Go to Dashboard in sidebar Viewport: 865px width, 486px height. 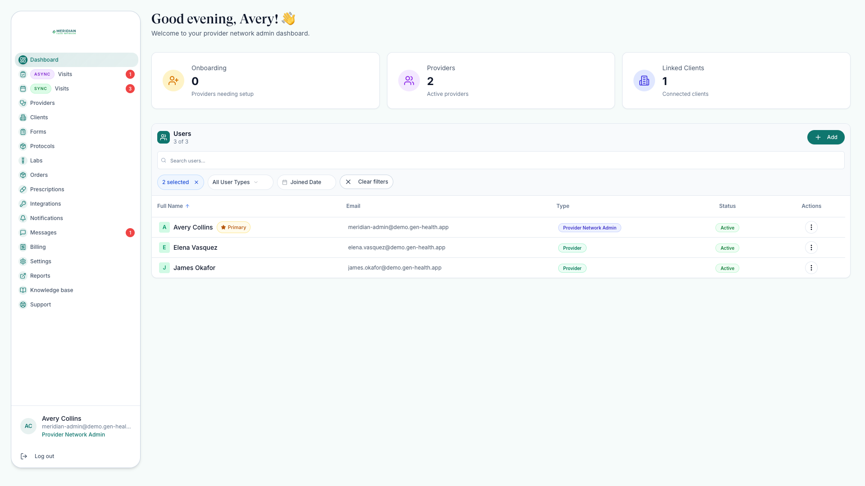(77, 60)
